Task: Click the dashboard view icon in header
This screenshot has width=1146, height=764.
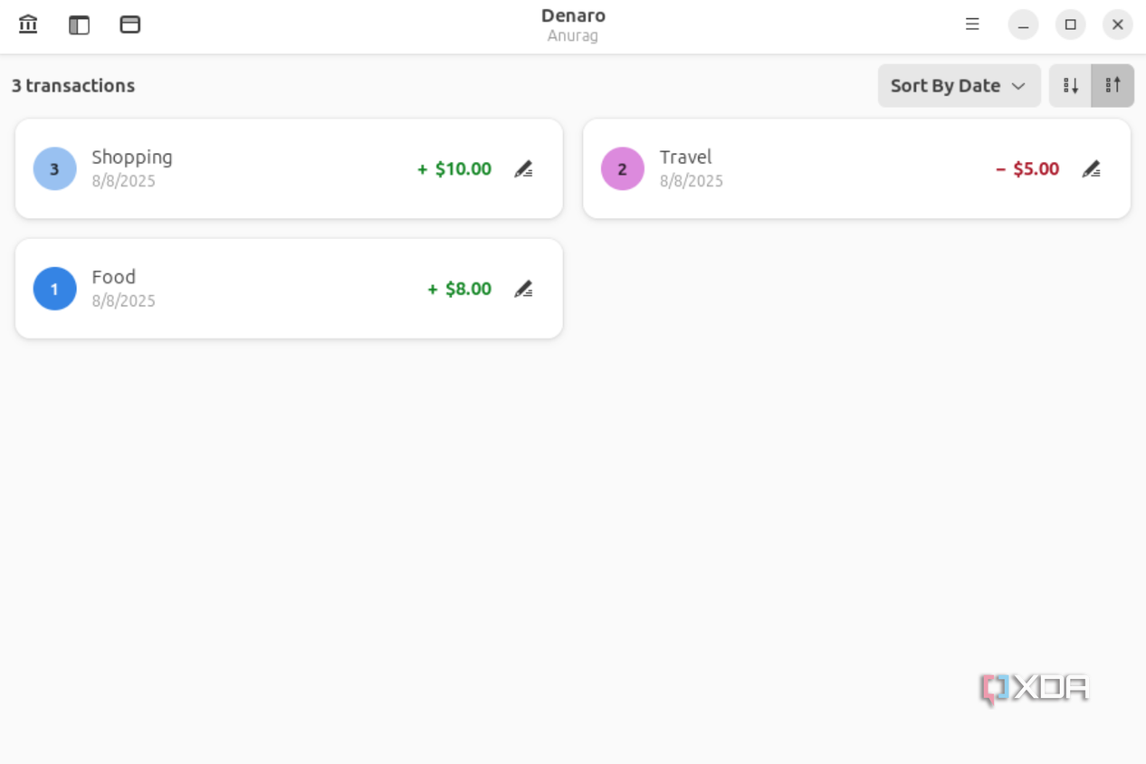Action: [x=130, y=24]
